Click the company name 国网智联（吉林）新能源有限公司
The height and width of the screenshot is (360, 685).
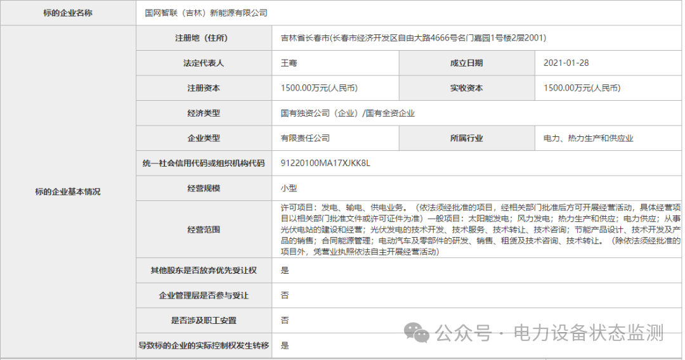click(206, 13)
